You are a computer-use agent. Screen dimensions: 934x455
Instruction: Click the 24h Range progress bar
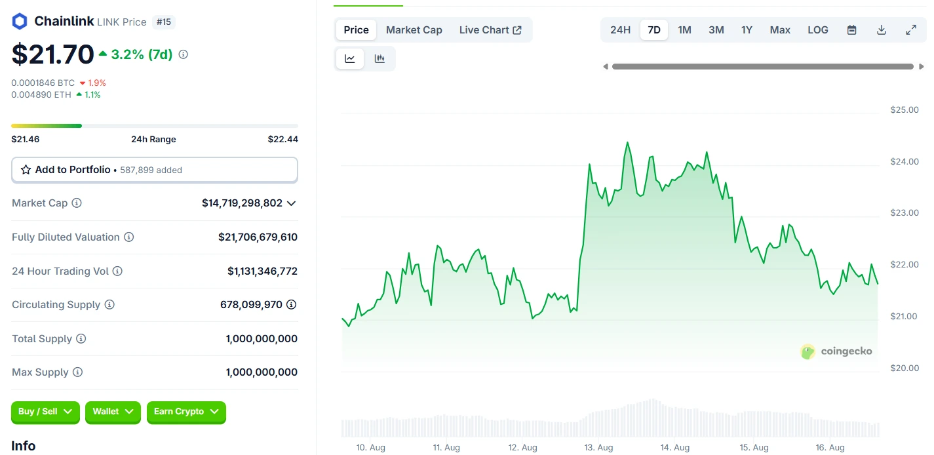pyautogui.click(x=155, y=125)
